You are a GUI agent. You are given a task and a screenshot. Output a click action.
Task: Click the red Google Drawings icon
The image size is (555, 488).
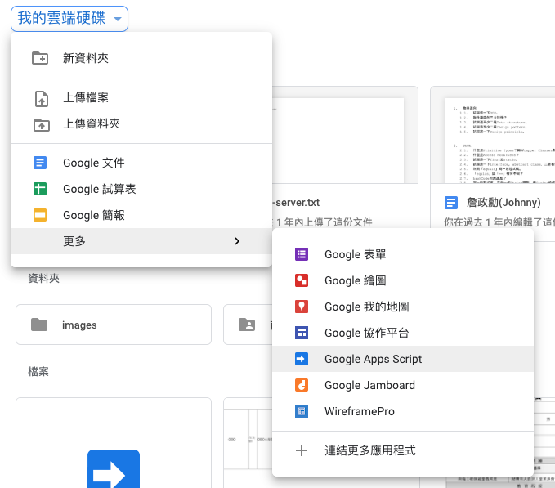click(302, 280)
